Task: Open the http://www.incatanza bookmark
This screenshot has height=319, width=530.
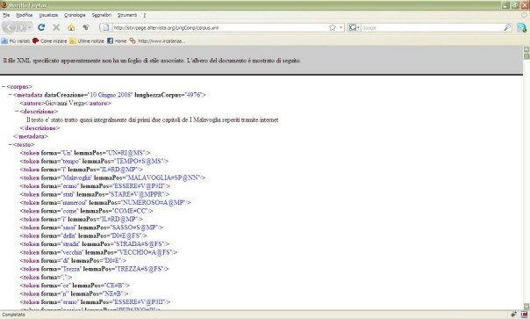Action: tap(157, 41)
